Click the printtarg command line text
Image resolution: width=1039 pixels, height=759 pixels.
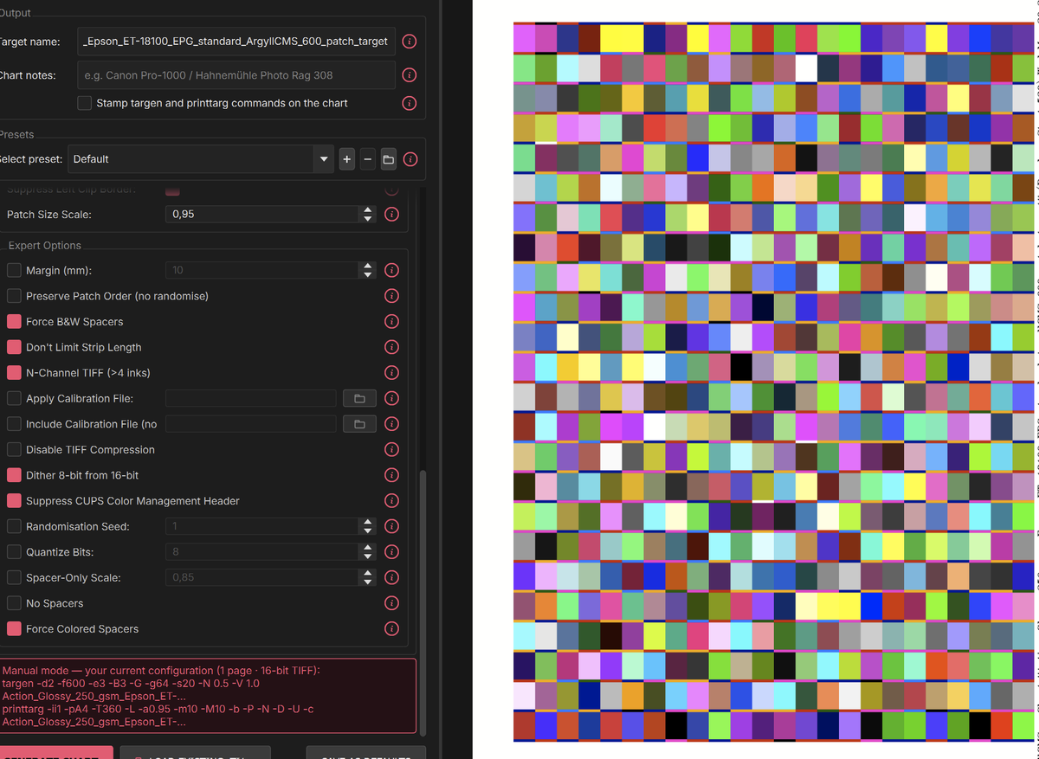pyautogui.click(x=158, y=715)
